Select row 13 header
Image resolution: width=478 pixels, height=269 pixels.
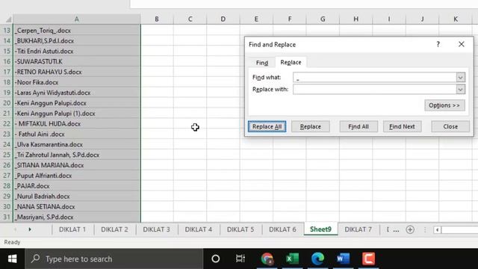tap(7, 31)
